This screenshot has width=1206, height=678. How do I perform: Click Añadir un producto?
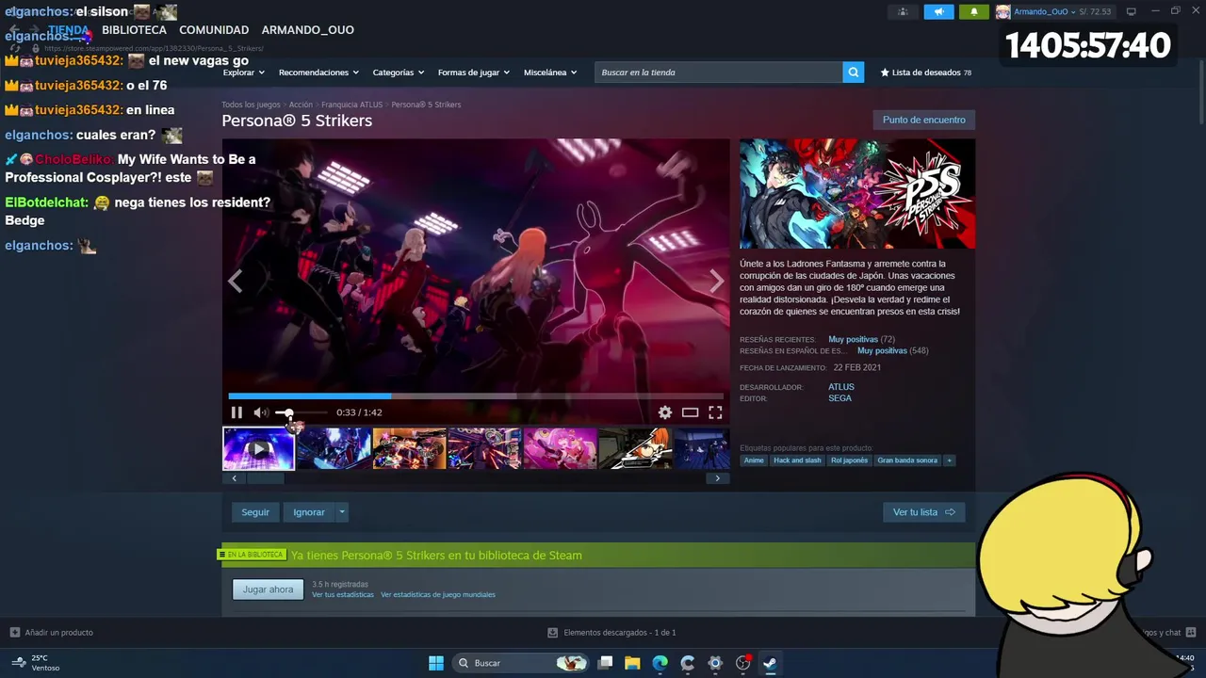pos(52,633)
